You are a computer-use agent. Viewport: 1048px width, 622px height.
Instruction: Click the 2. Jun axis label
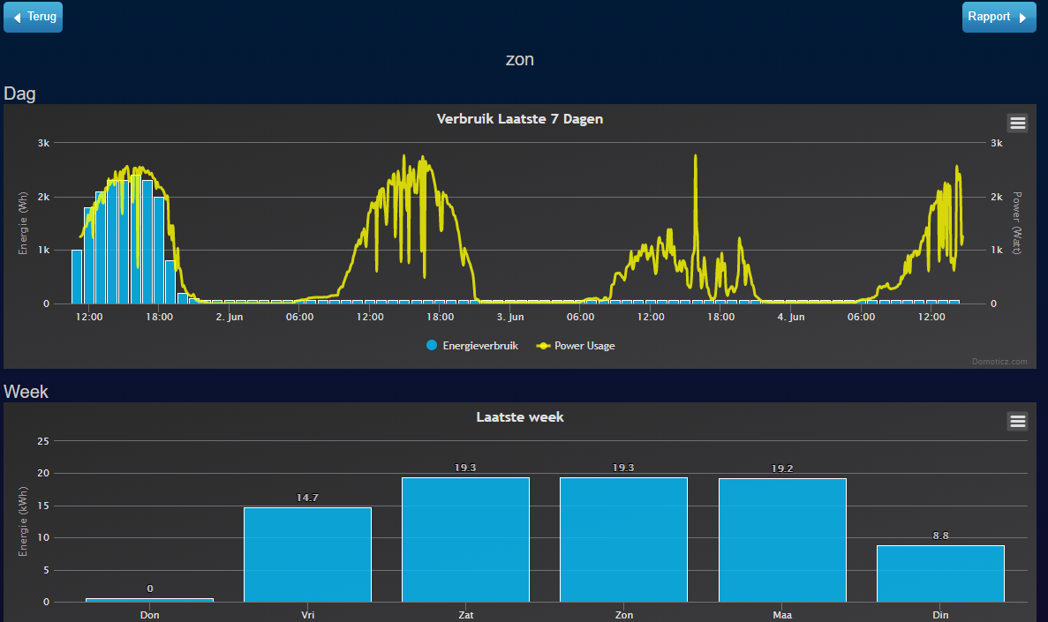230,317
